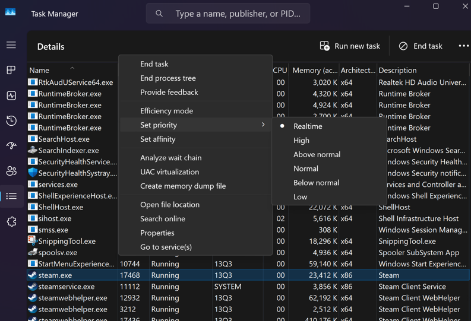Open the Services page puzzle icon
This screenshot has width=471, height=321.
coord(11,222)
